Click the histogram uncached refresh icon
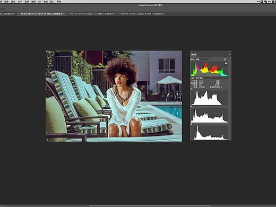This screenshot has width=276, height=207. pos(225,59)
